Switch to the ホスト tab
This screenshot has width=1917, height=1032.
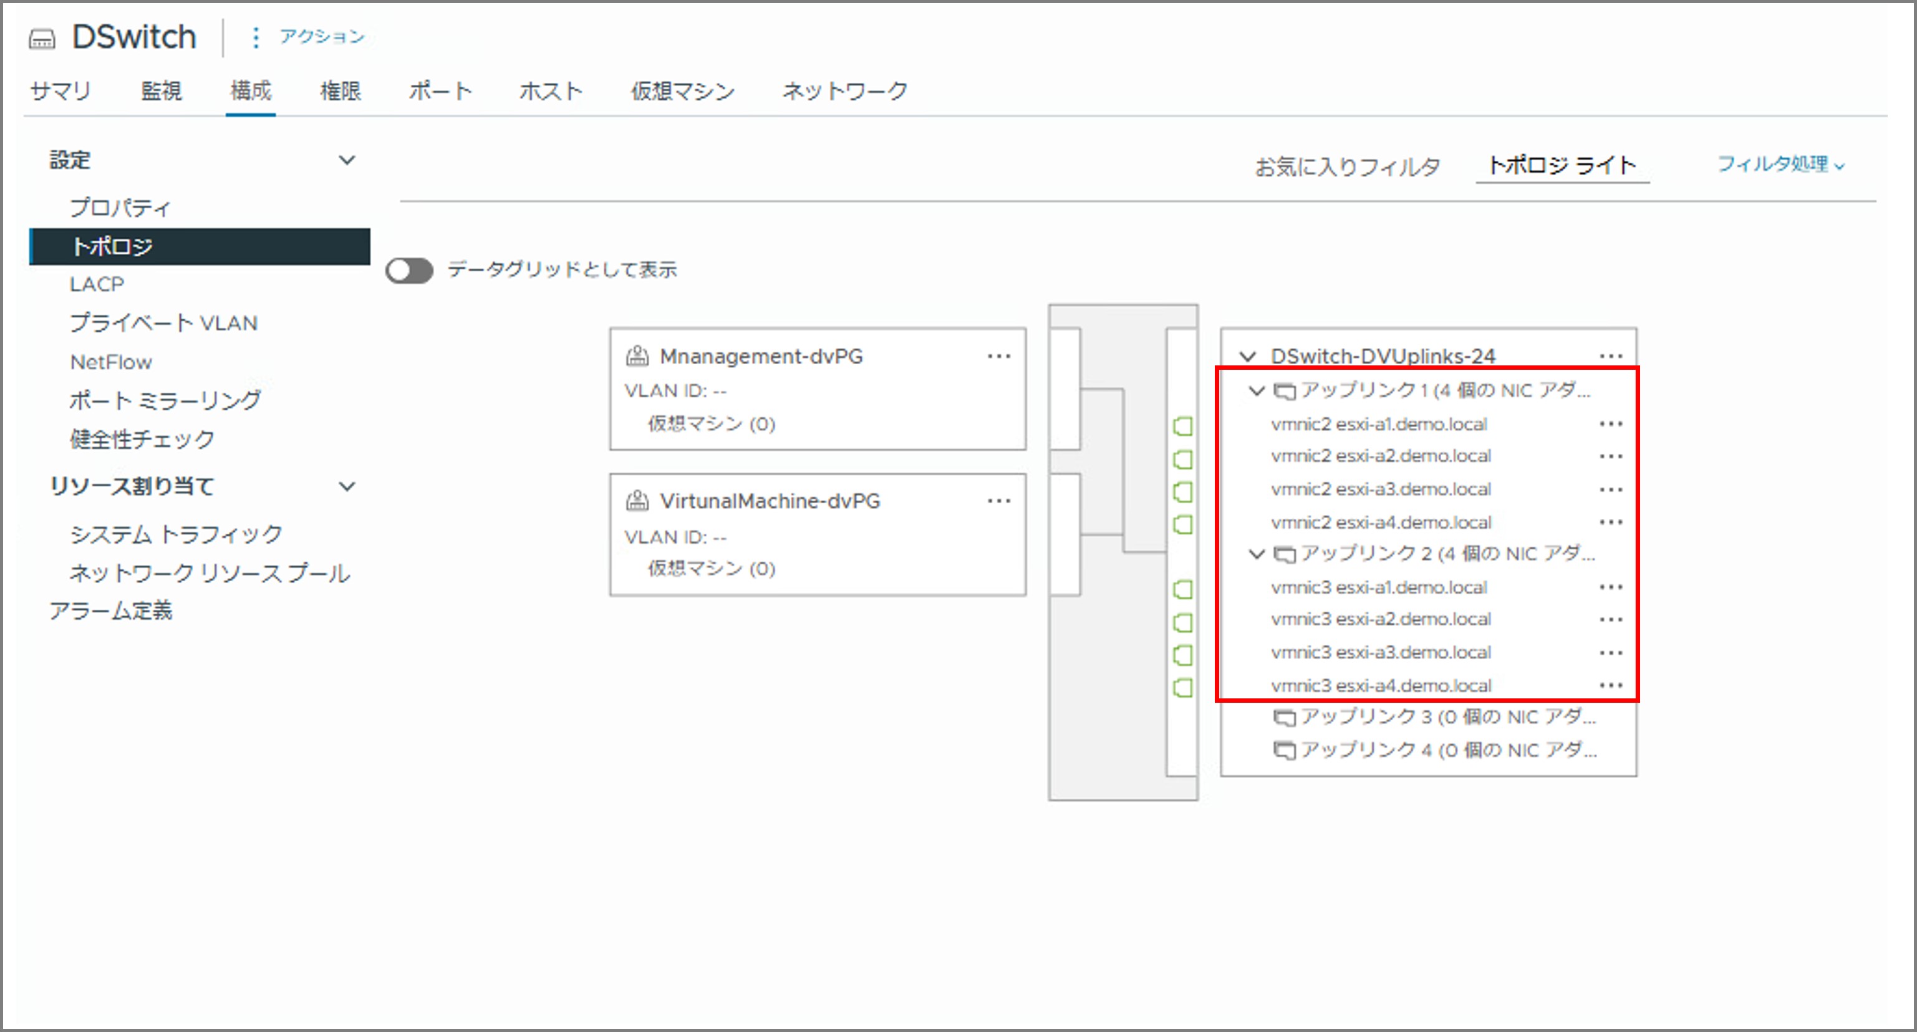coord(551,91)
